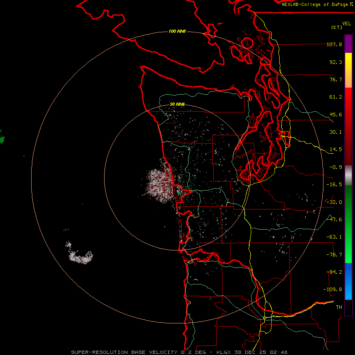Click the -109.8 velocity scale value
Screen dimensions: 355x355
333,290
